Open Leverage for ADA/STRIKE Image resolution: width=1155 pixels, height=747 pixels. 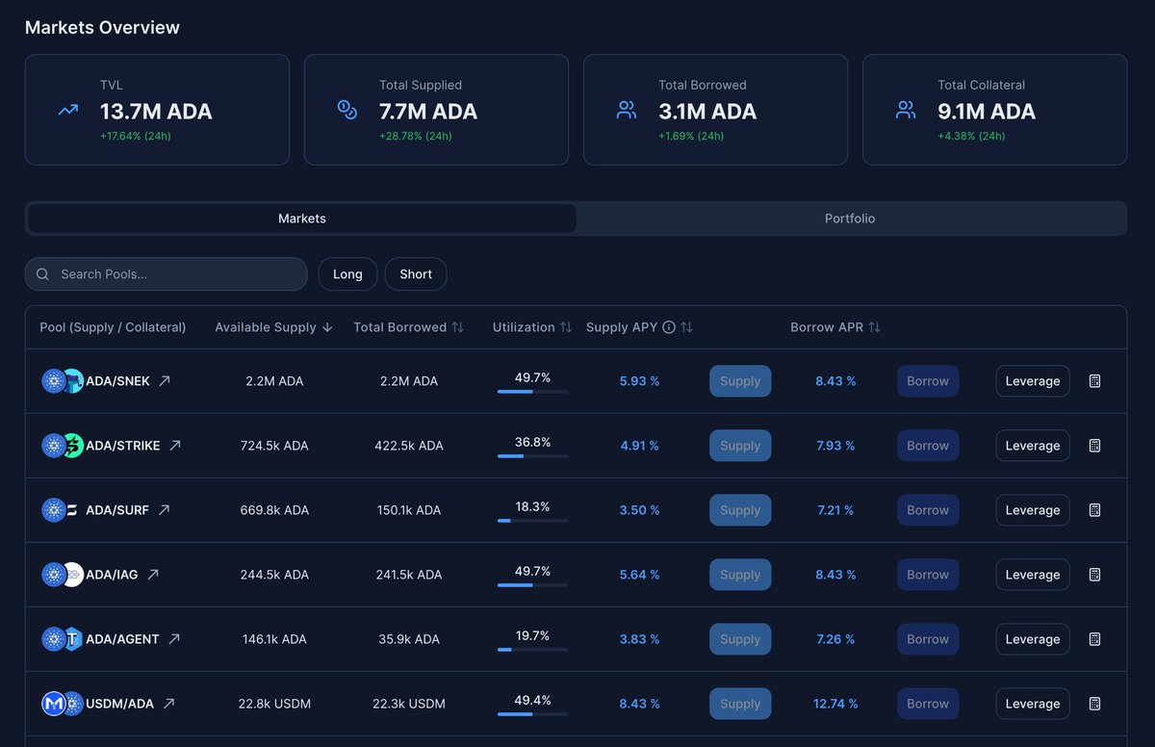point(1033,446)
